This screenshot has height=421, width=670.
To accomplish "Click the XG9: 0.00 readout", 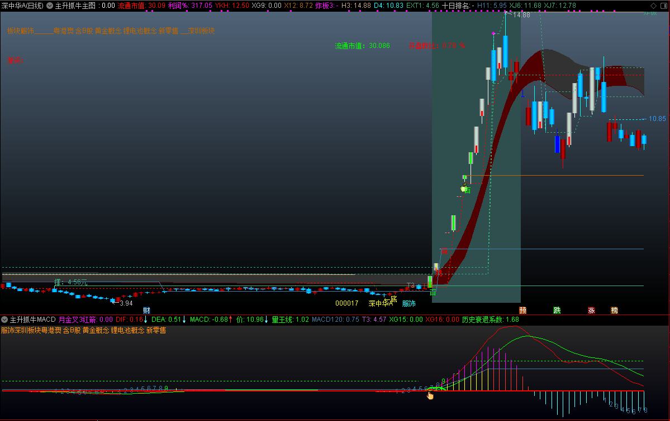I will point(267,6).
